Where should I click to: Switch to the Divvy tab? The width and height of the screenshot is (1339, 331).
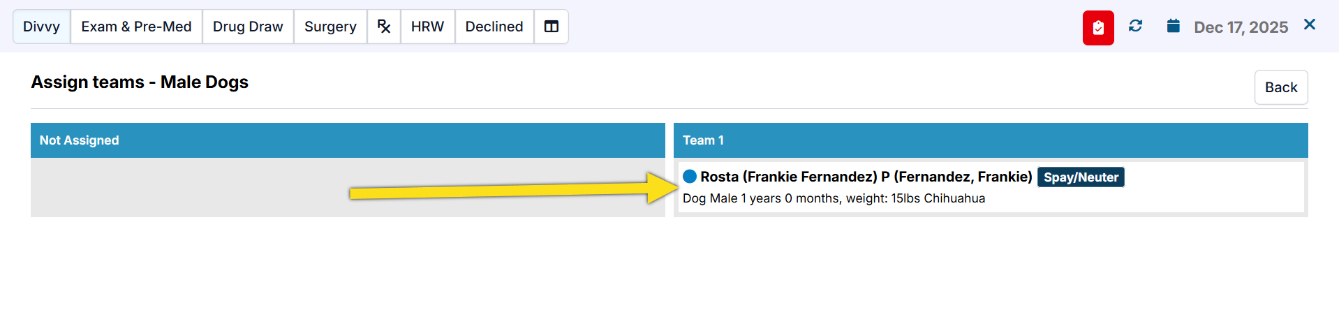41,27
